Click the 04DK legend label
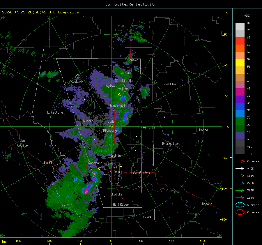This screenshot has width=262, height=245. coord(250,169)
